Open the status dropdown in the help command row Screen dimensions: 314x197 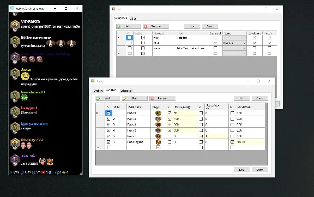pyautogui.click(x=234, y=38)
